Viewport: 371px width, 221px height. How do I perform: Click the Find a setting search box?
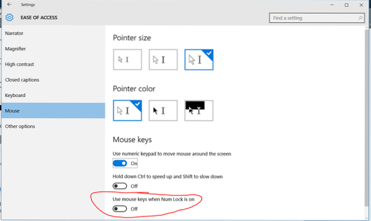click(313, 18)
